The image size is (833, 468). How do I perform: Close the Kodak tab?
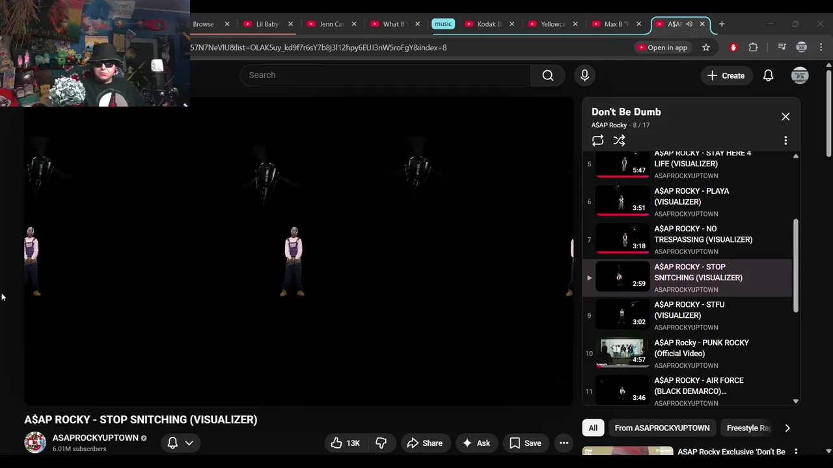512,24
